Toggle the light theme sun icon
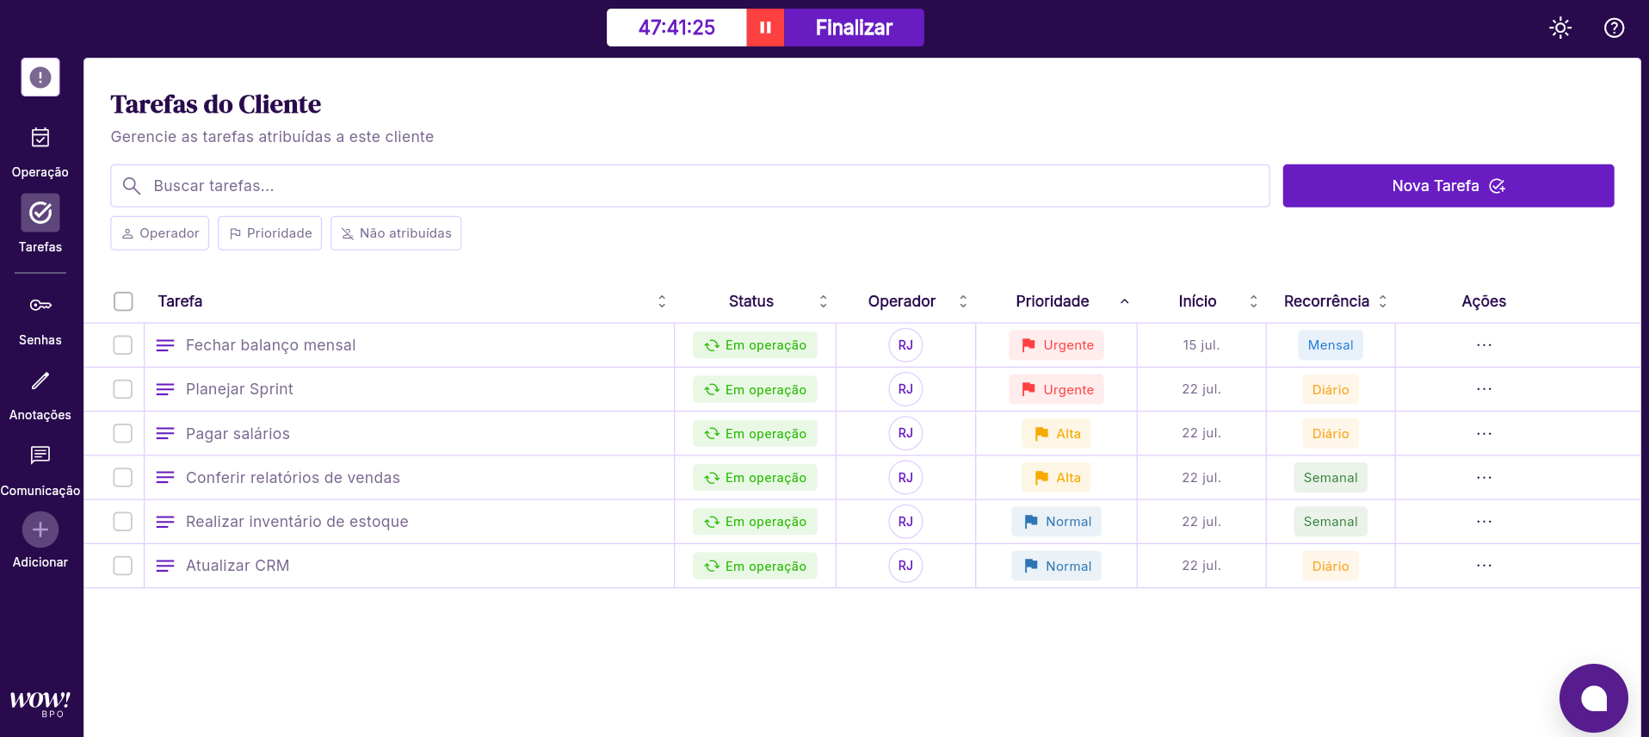 [1560, 28]
